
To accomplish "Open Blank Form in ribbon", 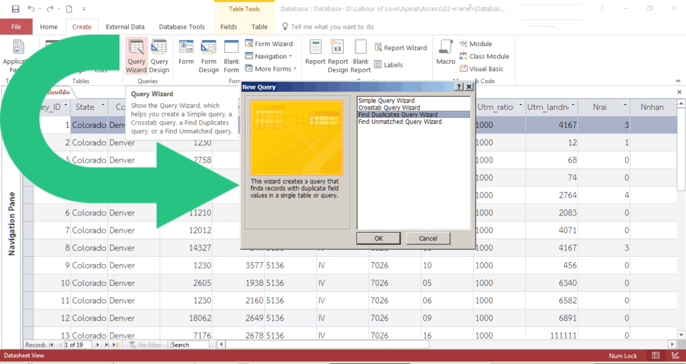I will (232, 56).
